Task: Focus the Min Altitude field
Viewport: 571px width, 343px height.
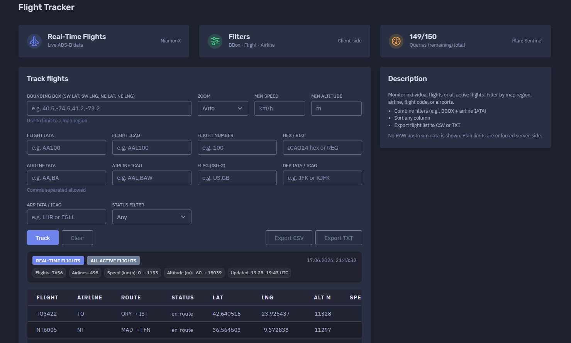Action: click(x=336, y=108)
